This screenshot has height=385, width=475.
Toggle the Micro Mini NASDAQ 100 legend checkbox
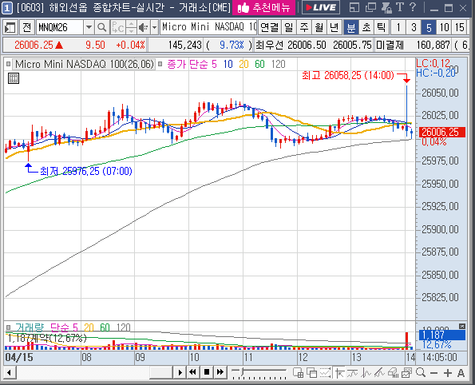pos(9,64)
